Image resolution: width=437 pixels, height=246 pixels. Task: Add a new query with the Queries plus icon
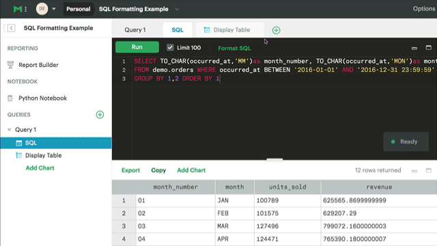(100, 115)
